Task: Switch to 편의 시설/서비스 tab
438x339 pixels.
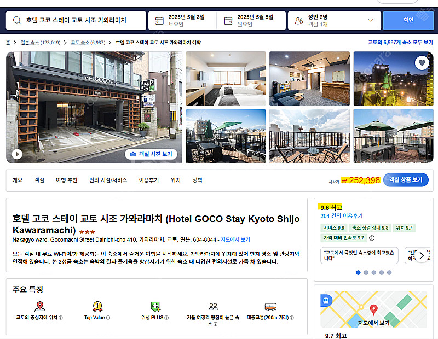Action: 108,180
